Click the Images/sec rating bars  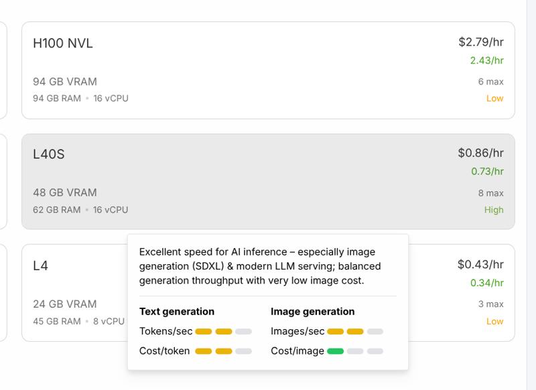click(355, 331)
